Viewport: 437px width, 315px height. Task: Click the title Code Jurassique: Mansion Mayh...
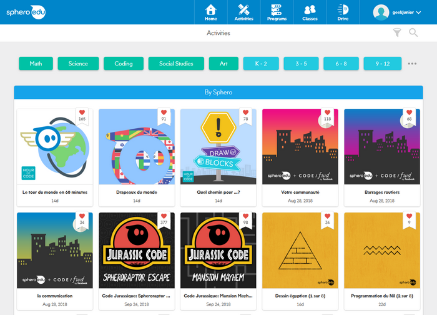click(x=218, y=296)
